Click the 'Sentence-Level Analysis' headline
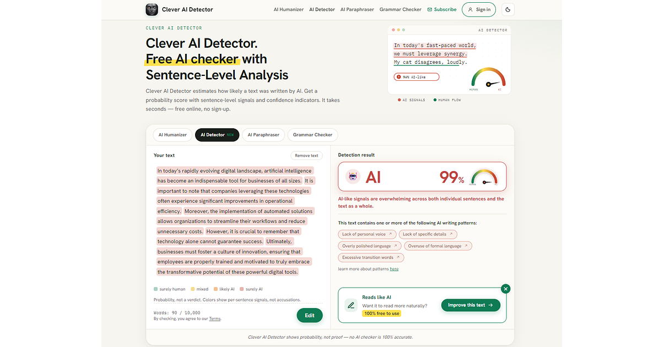The width and height of the screenshot is (664, 347). [217, 75]
